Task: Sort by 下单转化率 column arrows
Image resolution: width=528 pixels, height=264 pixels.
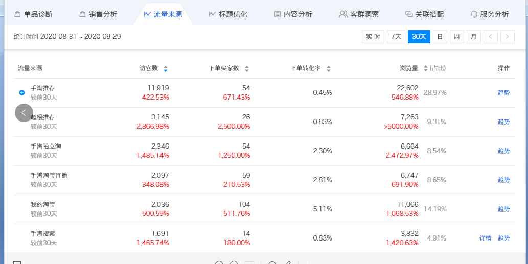Action: click(x=328, y=69)
